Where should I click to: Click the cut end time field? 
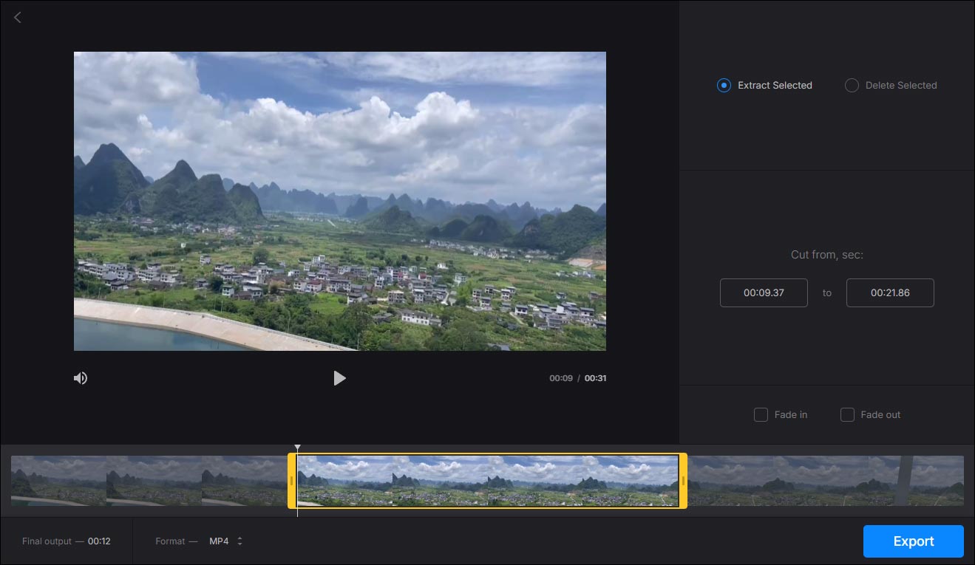[890, 292]
